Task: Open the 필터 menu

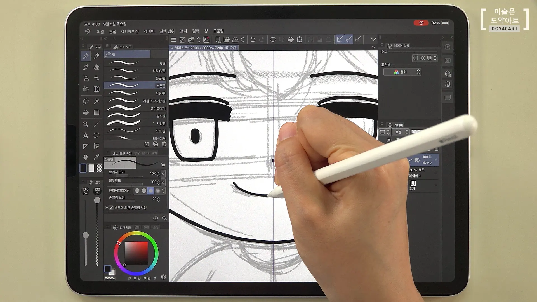Action: point(196,31)
